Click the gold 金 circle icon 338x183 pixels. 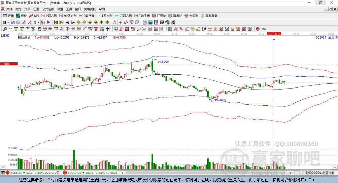[192, 29]
